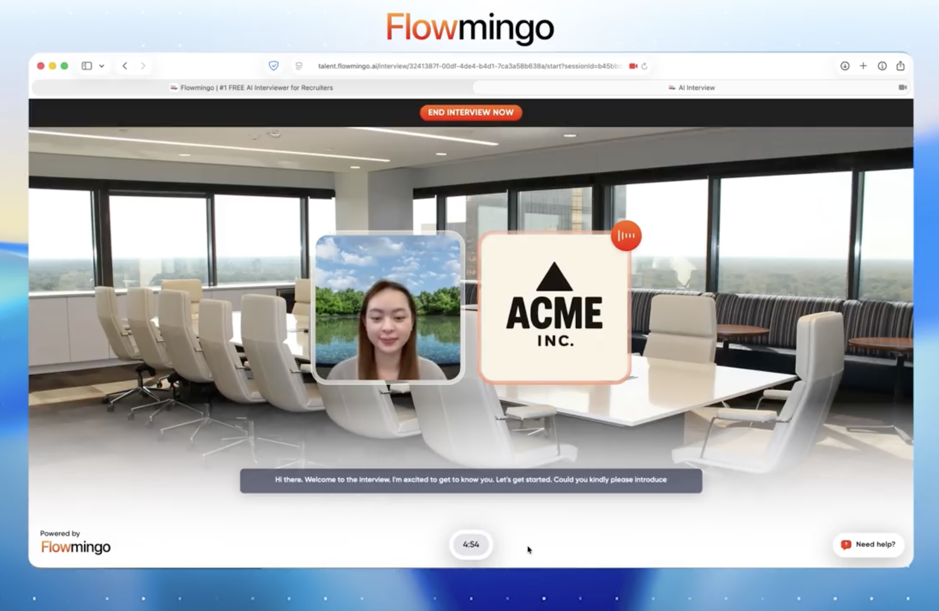
Task: Reload the page using the refresh icon
Action: [645, 66]
